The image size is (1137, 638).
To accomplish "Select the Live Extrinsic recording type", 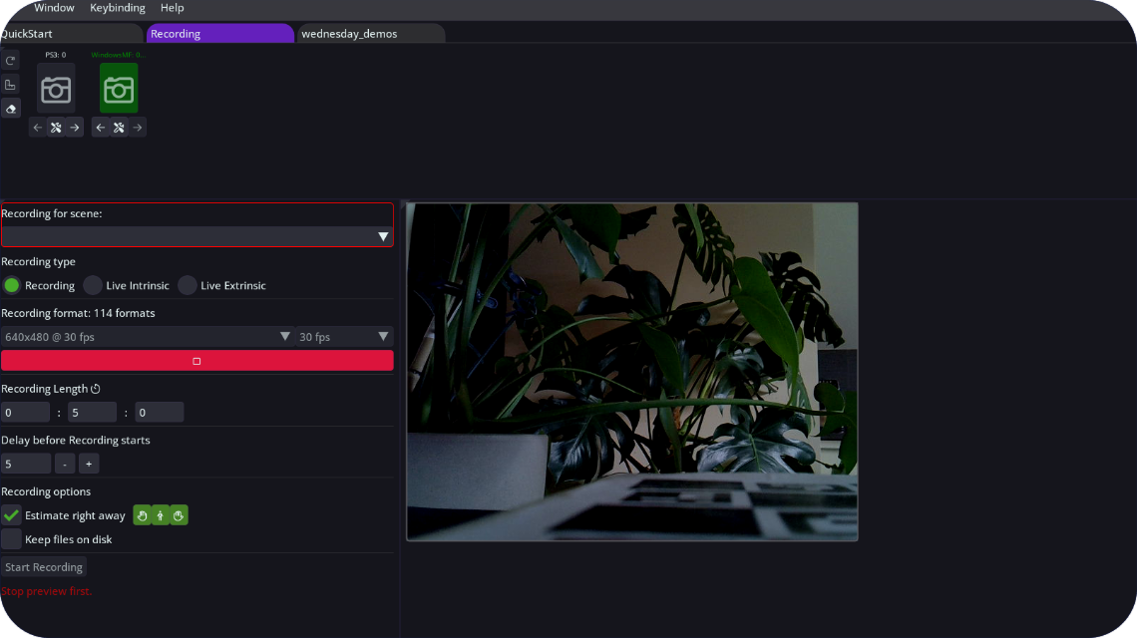I will point(222,286).
